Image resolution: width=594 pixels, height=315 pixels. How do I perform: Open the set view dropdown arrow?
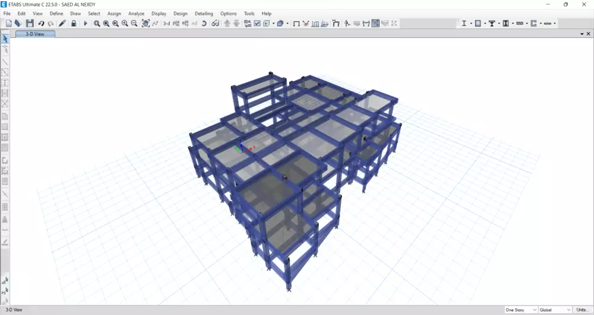coord(273,24)
